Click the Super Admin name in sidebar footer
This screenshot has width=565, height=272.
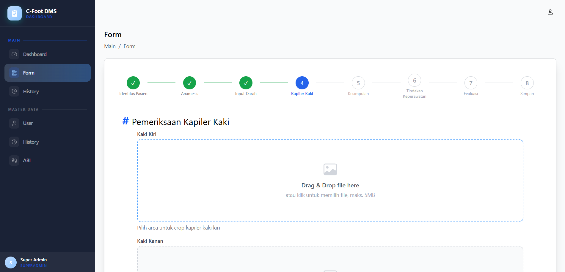pos(33,260)
